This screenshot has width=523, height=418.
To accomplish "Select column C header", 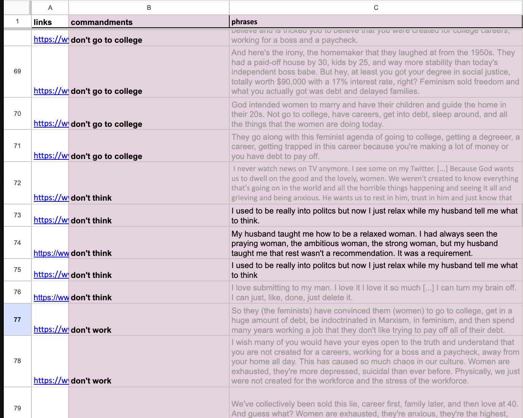I will pyautogui.click(x=376, y=8).
